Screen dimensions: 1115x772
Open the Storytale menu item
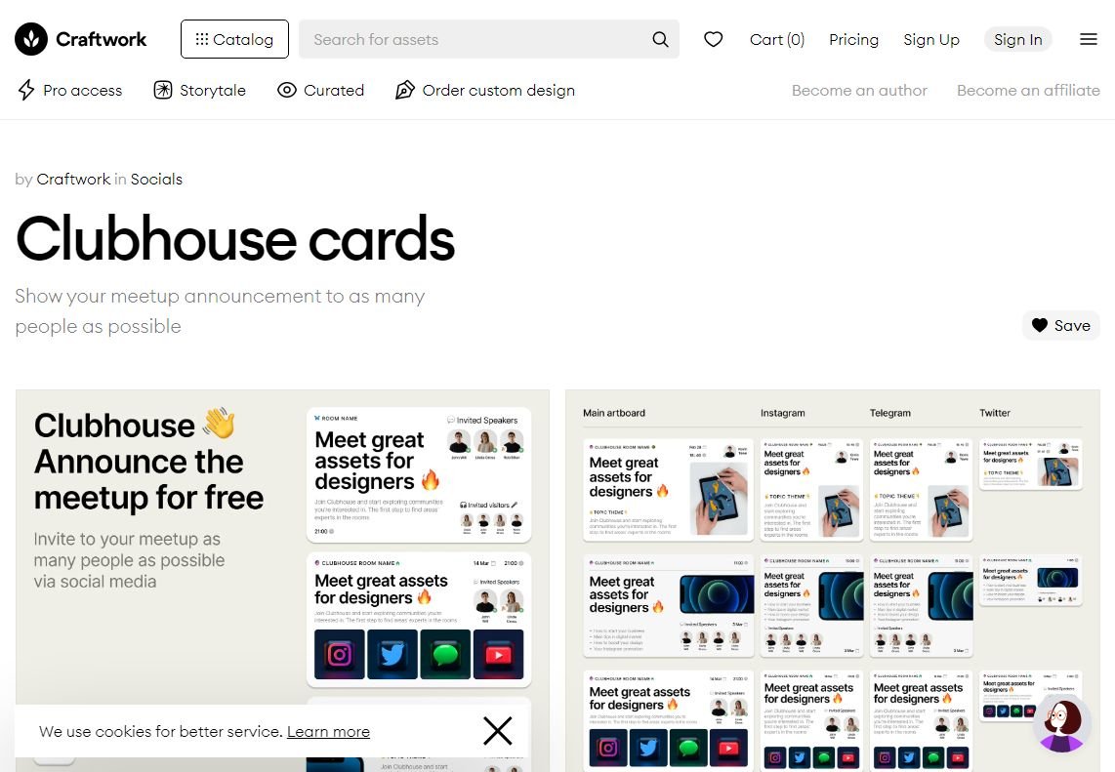click(x=200, y=91)
